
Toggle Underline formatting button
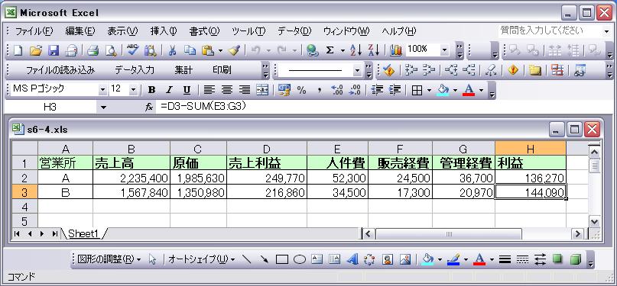(x=187, y=90)
